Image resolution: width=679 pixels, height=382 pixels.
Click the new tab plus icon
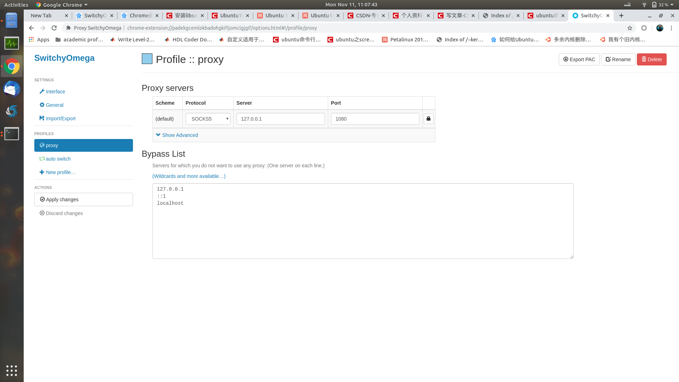(621, 16)
